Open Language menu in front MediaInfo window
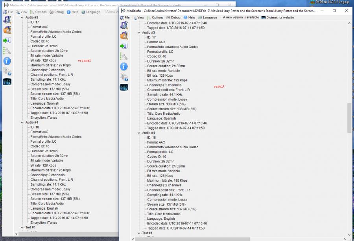The width and height of the screenshot is (354, 241). 207,17
